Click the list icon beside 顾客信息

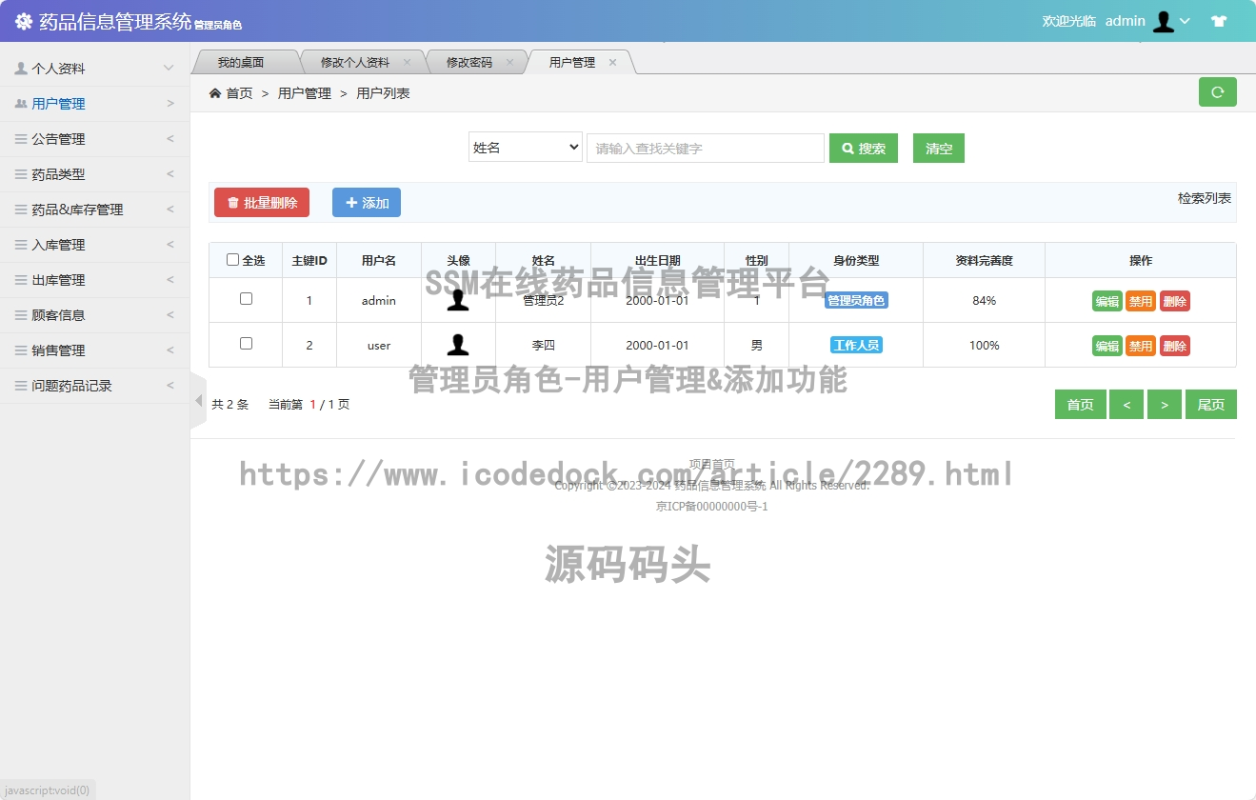point(21,315)
